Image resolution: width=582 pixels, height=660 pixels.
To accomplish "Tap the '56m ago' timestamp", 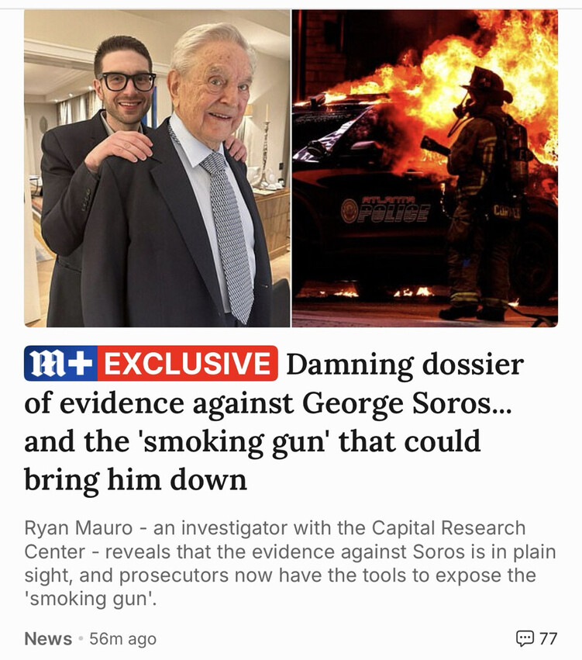I will tap(122, 638).
